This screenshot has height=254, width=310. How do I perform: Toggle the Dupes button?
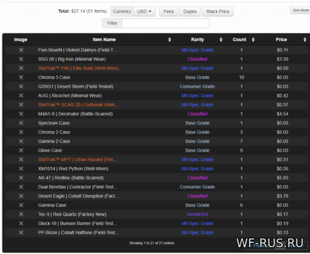point(190,11)
